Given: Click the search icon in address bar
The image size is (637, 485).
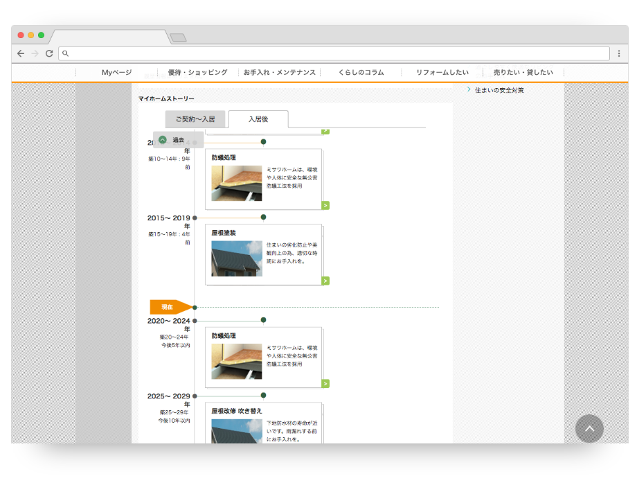Looking at the screenshot, I should pyautogui.click(x=65, y=53).
